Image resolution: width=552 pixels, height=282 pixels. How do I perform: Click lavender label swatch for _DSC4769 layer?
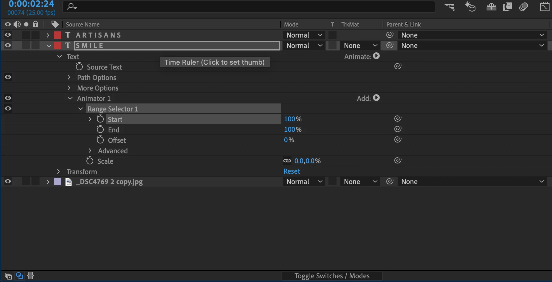pos(57,182)
